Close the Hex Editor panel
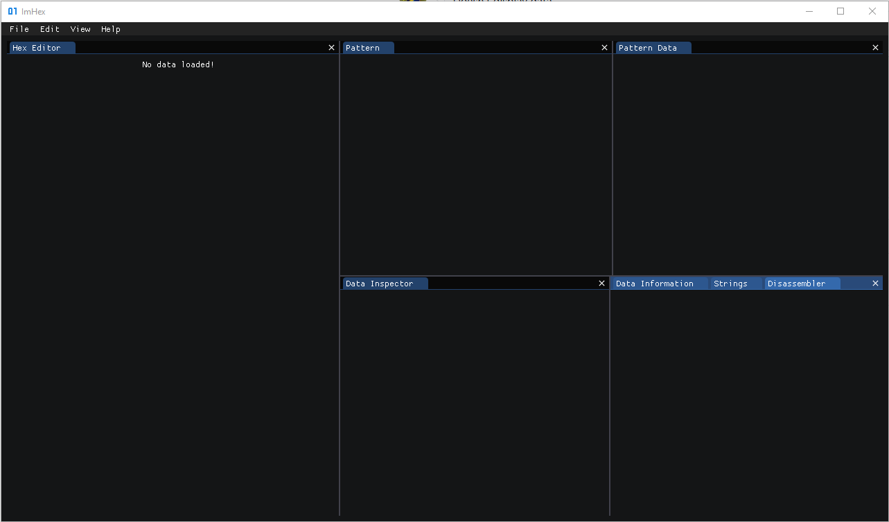This screenshot has width=889, height=522. tap(331, 48)
